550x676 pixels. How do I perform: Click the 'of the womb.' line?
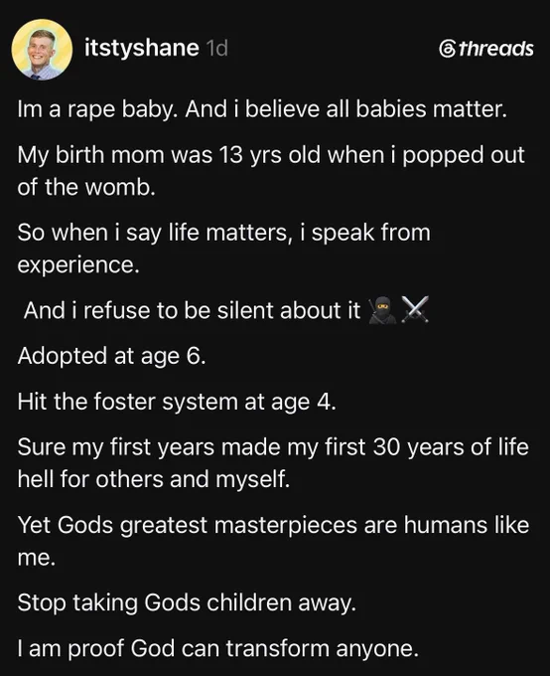[86, 187]
